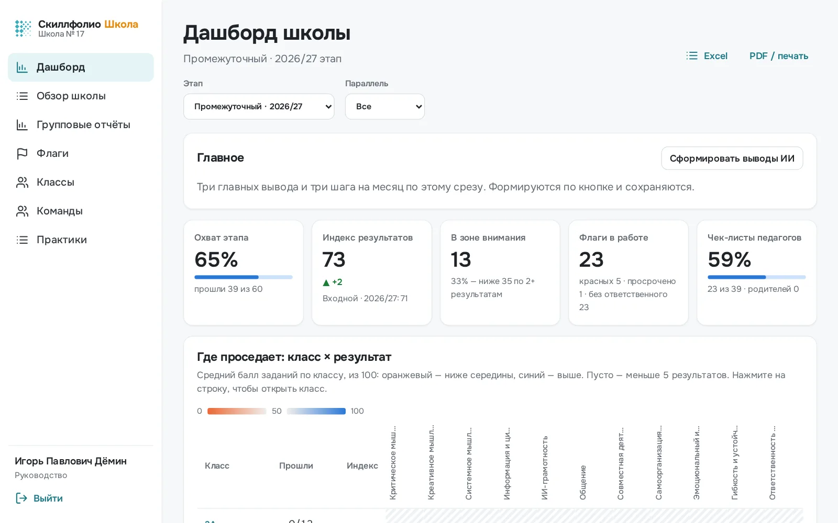This screenshot has height=523, width=838.
Task: Open the Классы page
Action: pos(81,182)
